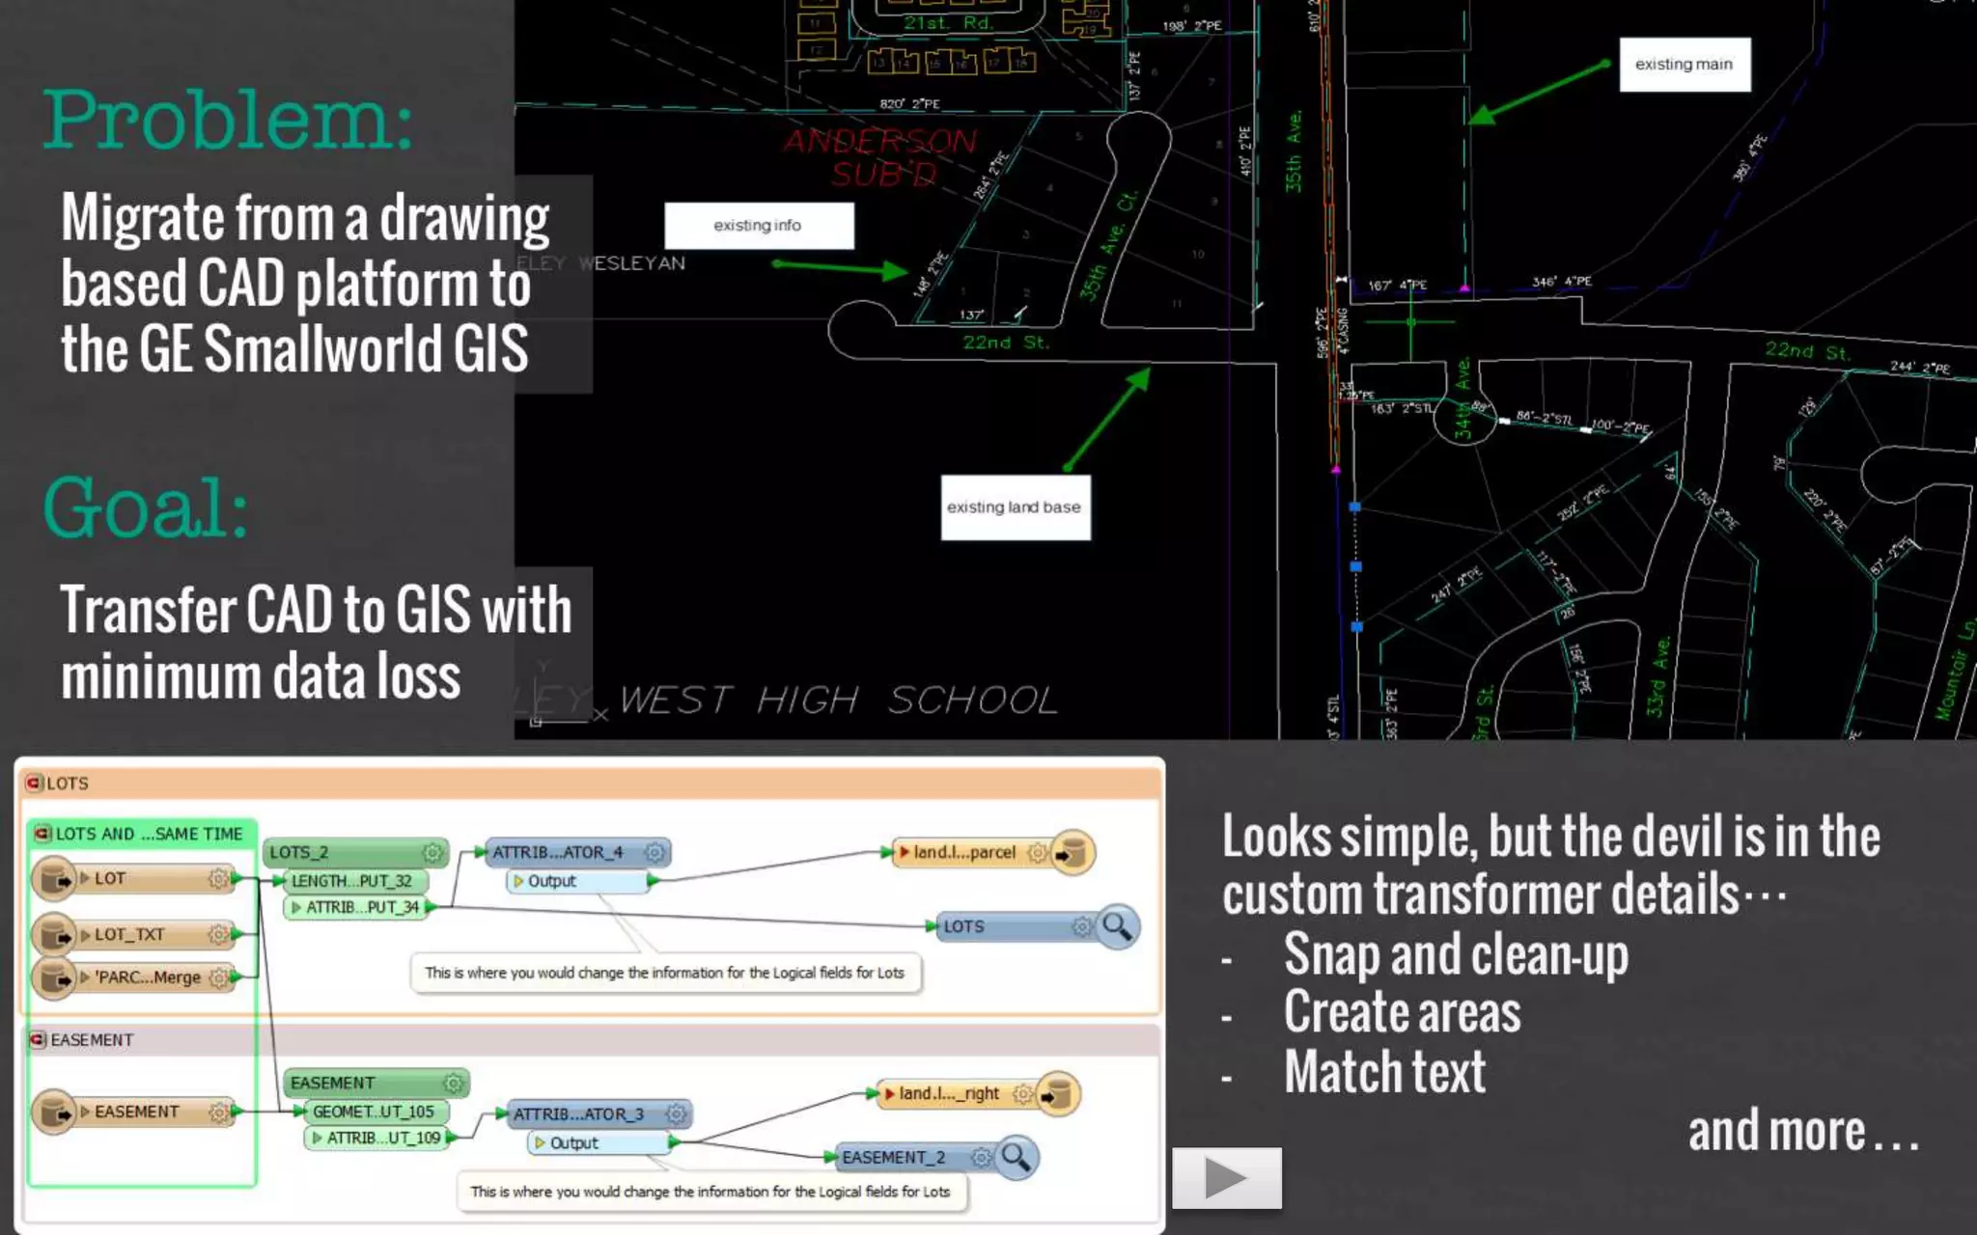Play the slide video
The height and width of the screenshot is (1235, 1977).
[1226, 1178]
